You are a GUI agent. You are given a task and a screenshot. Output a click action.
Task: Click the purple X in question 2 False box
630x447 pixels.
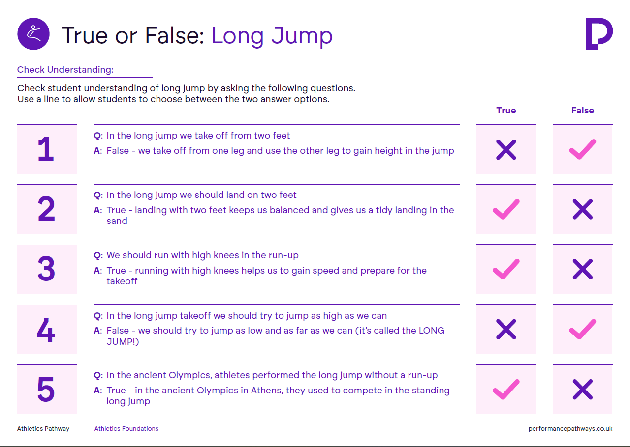tap(583, 210)
